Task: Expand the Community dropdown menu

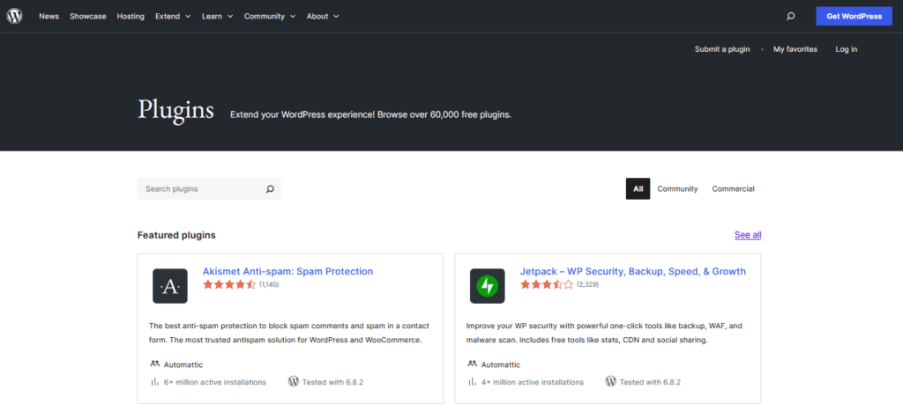Action: click(269, 16)
